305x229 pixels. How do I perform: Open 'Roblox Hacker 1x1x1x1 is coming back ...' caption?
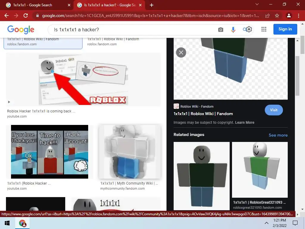(x=41, y=111)
